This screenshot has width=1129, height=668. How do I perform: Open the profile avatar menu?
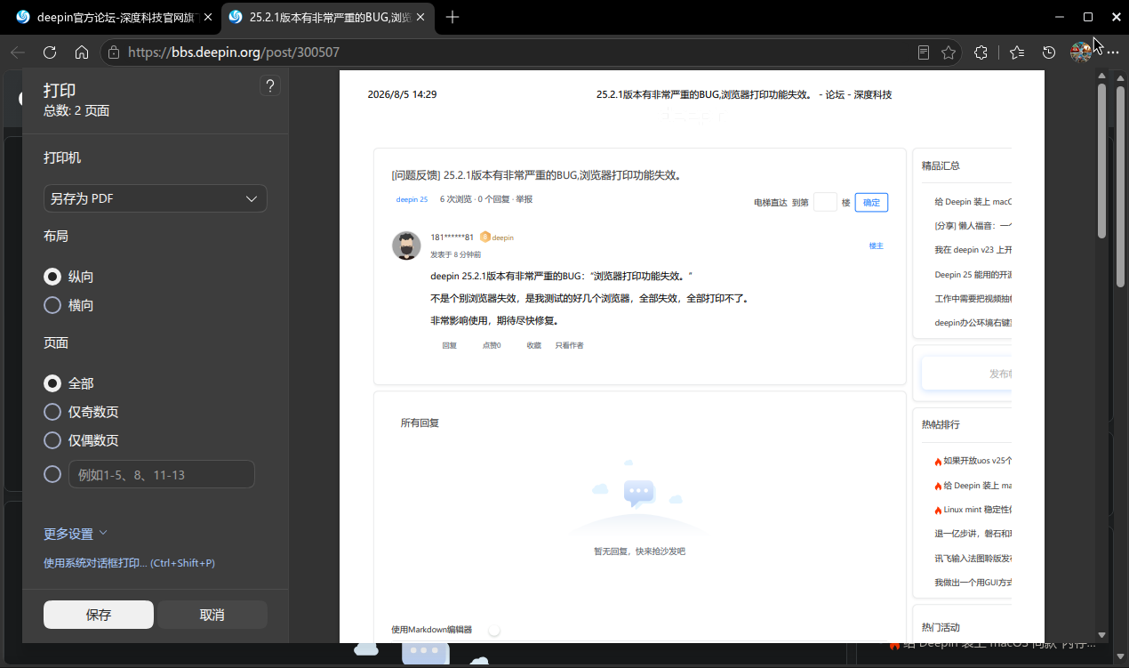coord(1081,52)
